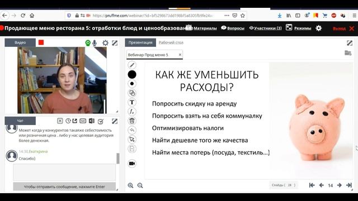Add a blank page tool

pos(132,149)
